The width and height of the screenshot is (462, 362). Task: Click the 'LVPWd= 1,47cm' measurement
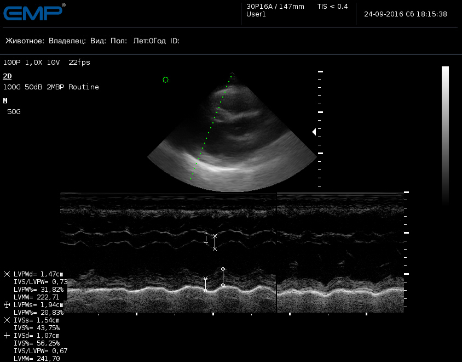click(x=38, y=274)
